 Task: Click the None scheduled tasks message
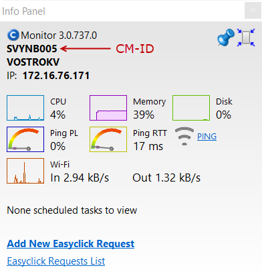(72, 210)
